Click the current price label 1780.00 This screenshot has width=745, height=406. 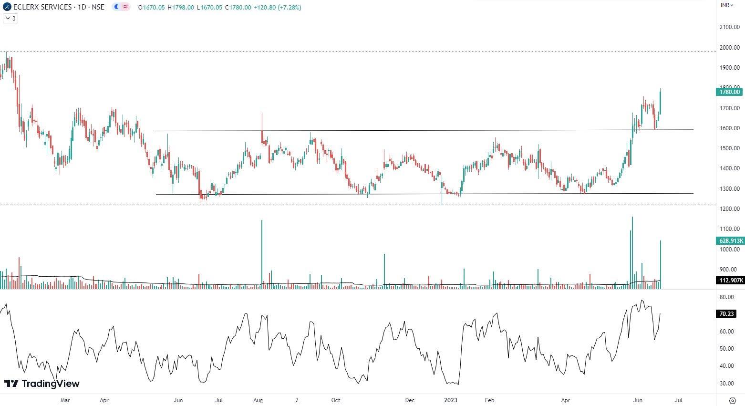click(x=730, y=92)
